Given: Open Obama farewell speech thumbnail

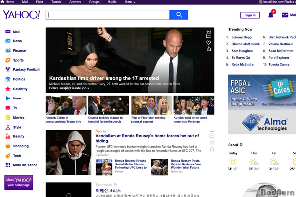Looking at the screenshot, I should (109, 105).
